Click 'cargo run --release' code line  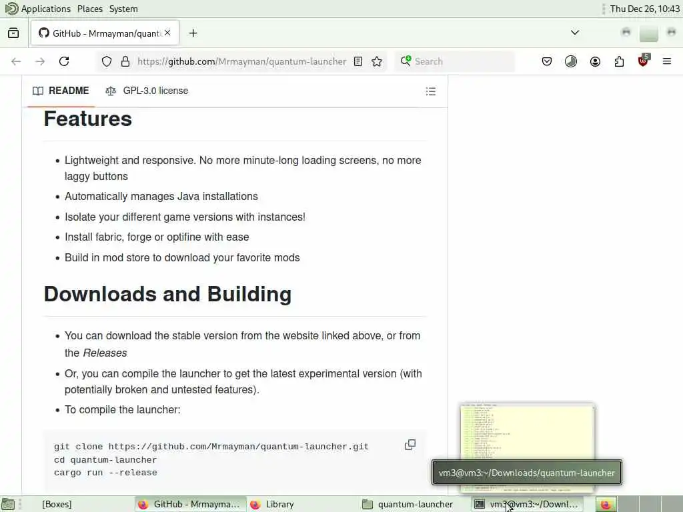coord(105,473)
